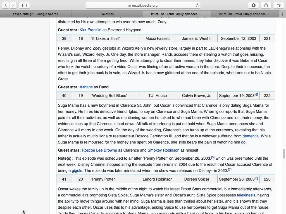Click production code 220 cell
Screen dimensions: 286x214
[x=267, y=179]
